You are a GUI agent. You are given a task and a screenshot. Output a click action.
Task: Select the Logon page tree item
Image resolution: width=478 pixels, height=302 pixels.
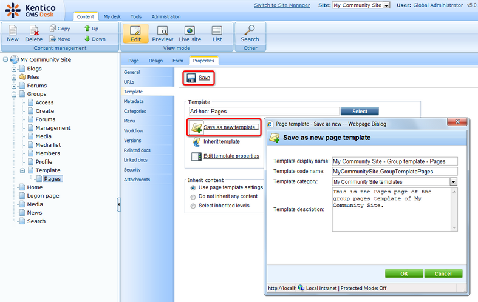43,196
